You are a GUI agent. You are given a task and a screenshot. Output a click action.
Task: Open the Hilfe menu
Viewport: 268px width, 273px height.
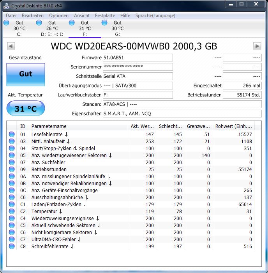[x=125, y=16]
